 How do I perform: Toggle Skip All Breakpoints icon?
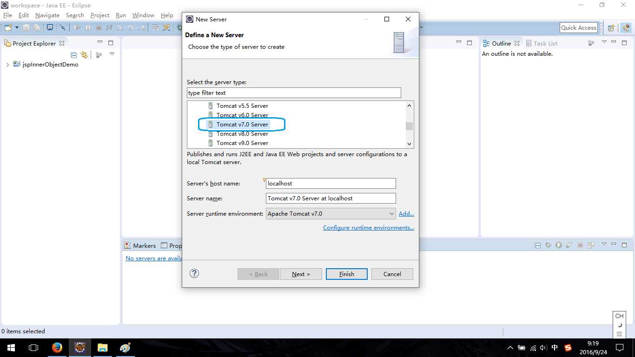pos(63,28)
